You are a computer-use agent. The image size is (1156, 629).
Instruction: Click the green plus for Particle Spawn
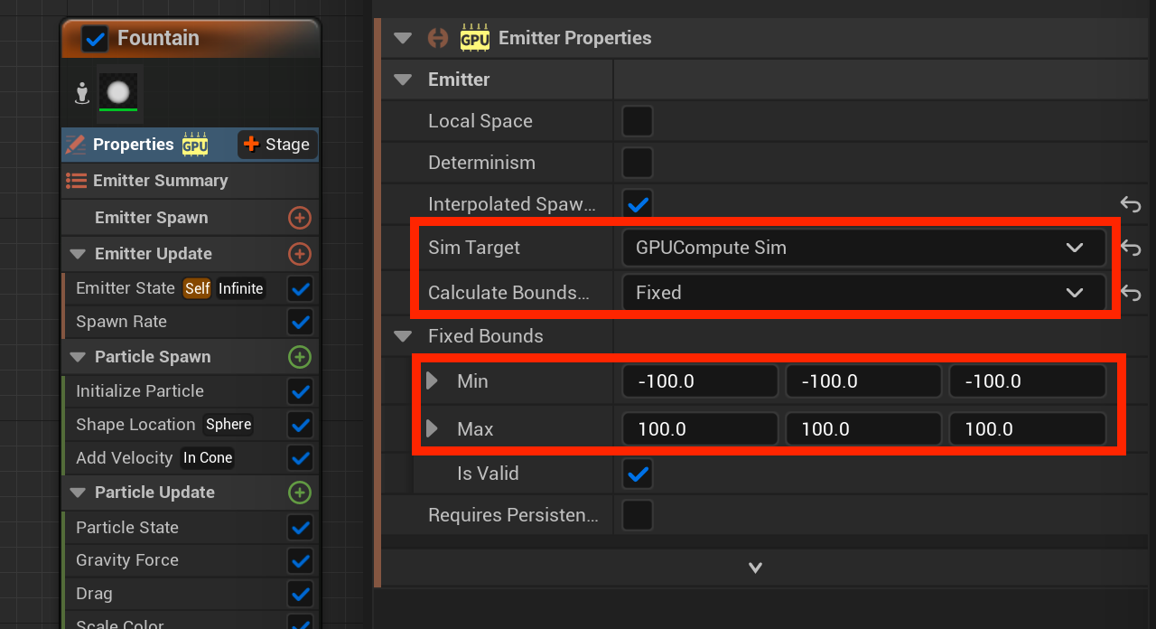[300, 357]
